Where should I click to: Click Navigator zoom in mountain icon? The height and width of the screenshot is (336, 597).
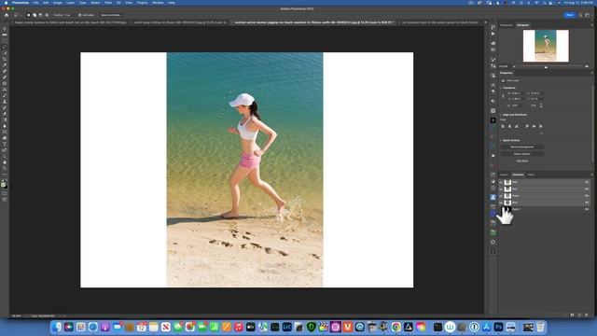(587, 66)
